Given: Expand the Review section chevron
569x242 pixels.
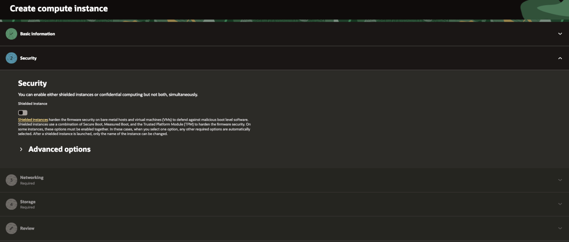Looking at the screenshot, I should coord(560,228).
